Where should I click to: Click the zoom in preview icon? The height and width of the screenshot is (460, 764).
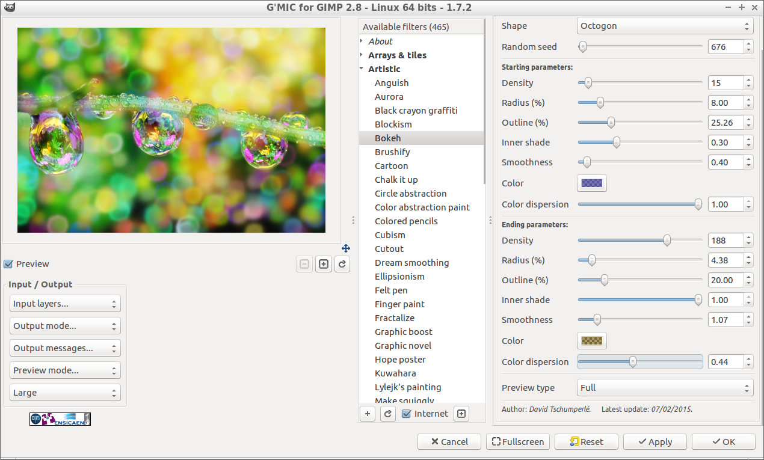pos(324,264)
